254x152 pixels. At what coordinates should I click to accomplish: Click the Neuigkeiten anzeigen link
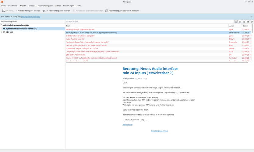[30, 17]
